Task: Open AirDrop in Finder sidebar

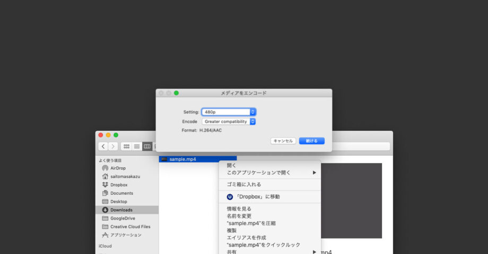Action: 127,168
